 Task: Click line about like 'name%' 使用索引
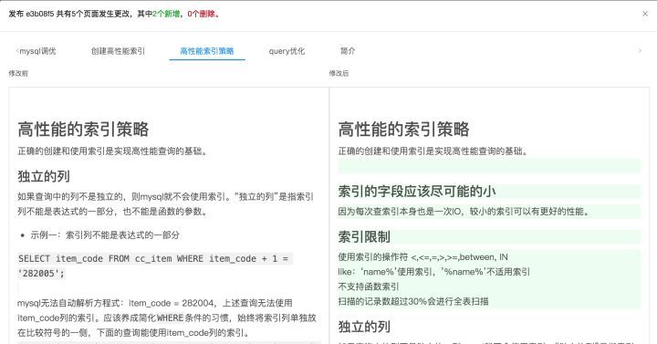point(433,272)
